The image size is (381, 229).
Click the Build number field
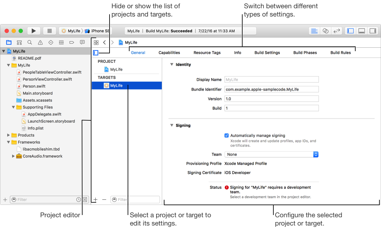(271, 108)
